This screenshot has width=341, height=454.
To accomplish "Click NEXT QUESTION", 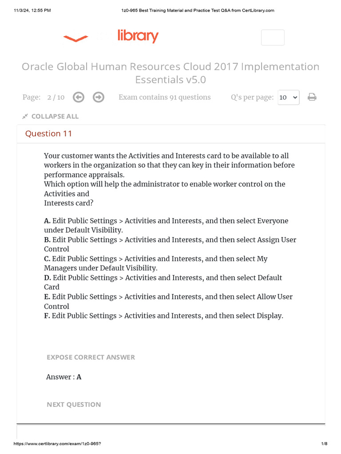I will click(74, 404).
